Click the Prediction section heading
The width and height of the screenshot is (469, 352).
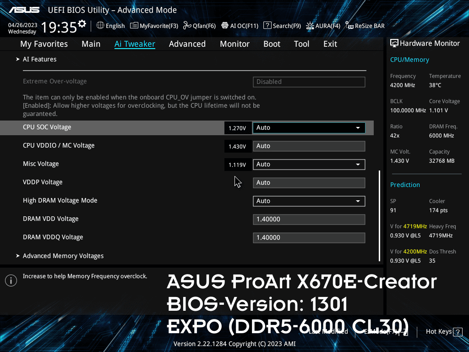point(405,185)
